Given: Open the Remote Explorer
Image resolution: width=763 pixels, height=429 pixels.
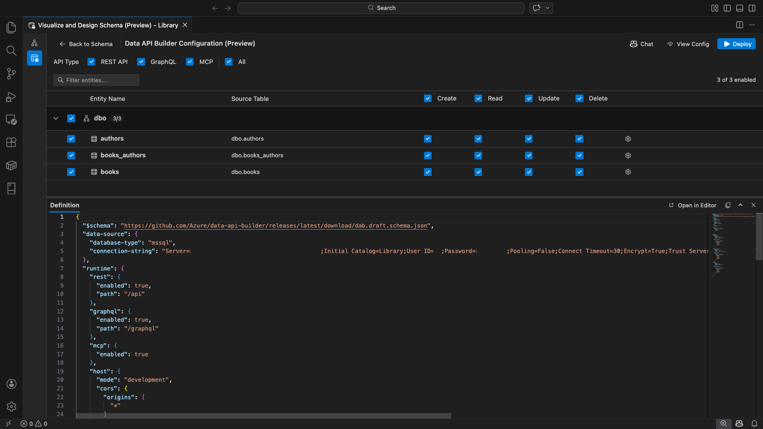Looking at the screenshot, I should point(11,120).
